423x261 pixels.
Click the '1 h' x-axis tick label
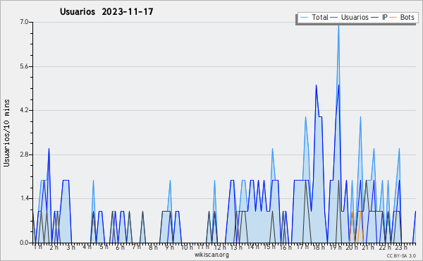coord(38,247)
